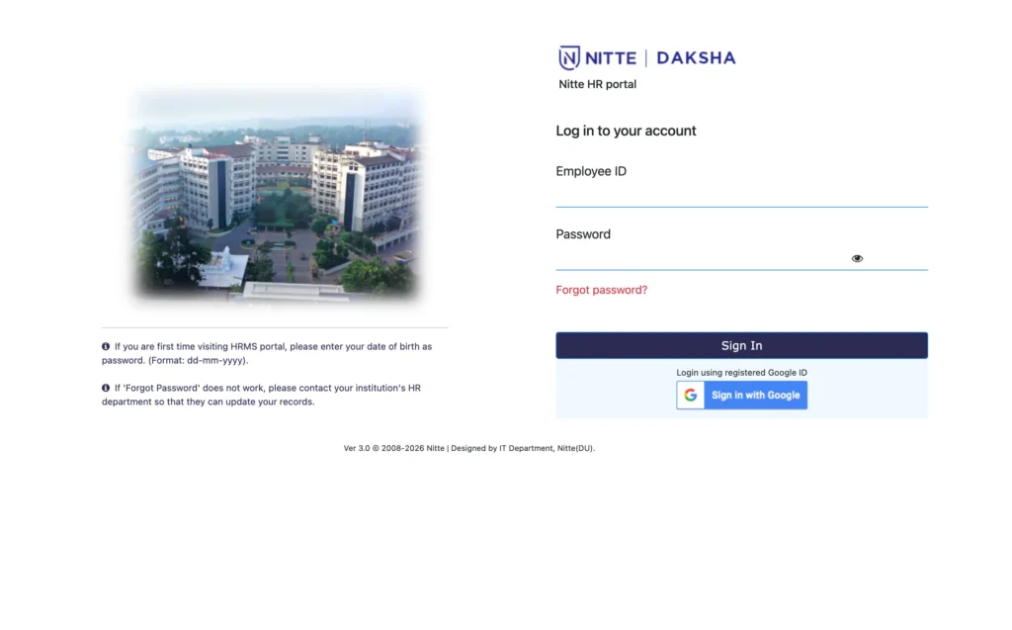The height and width of the screenshot is (630, 1012).
Task: Click the NITTE wordmark text
Action: coord(611,58)
